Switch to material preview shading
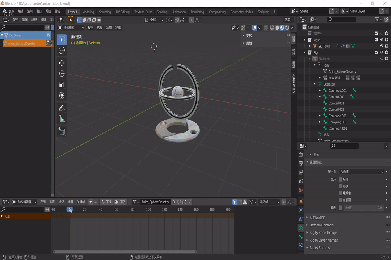This screenshot has width=391, height=260. tap(282, 27)
